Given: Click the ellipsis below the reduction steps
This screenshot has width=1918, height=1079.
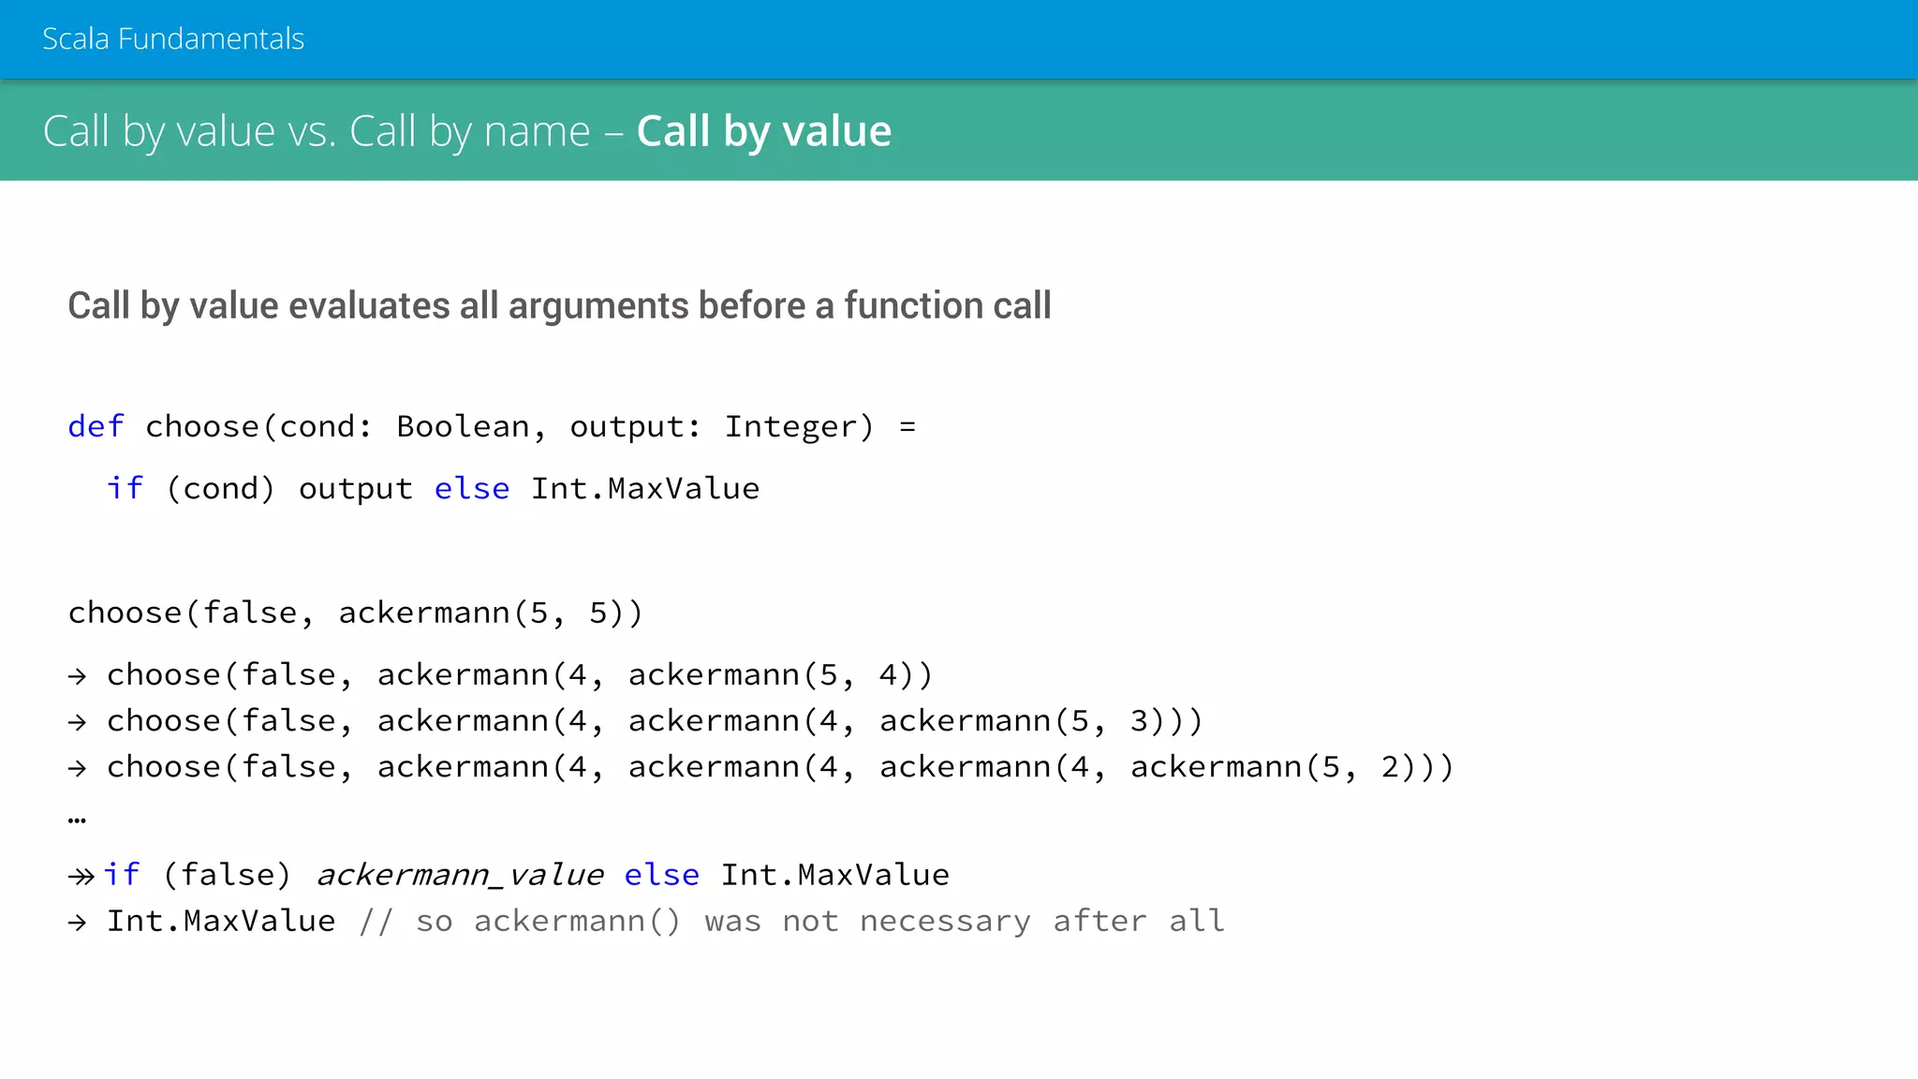Looking at the screenshot, I should [78, 820].
